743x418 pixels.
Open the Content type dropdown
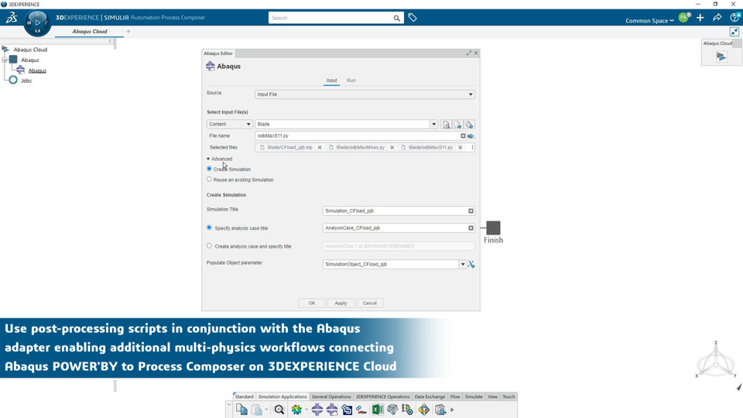229,124
